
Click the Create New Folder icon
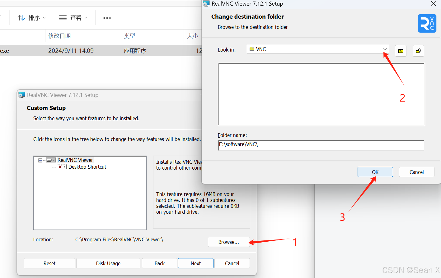[418, 51]
